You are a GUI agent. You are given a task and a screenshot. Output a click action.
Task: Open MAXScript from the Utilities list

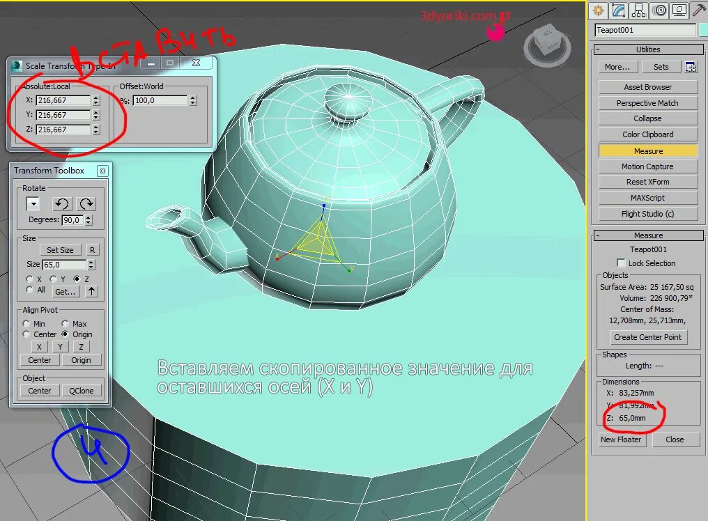647,198
